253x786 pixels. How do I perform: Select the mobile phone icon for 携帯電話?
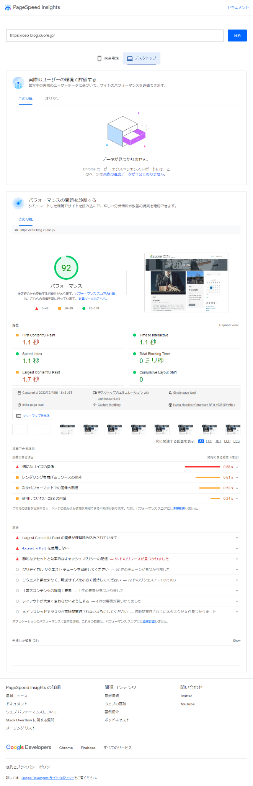(100, 58)
